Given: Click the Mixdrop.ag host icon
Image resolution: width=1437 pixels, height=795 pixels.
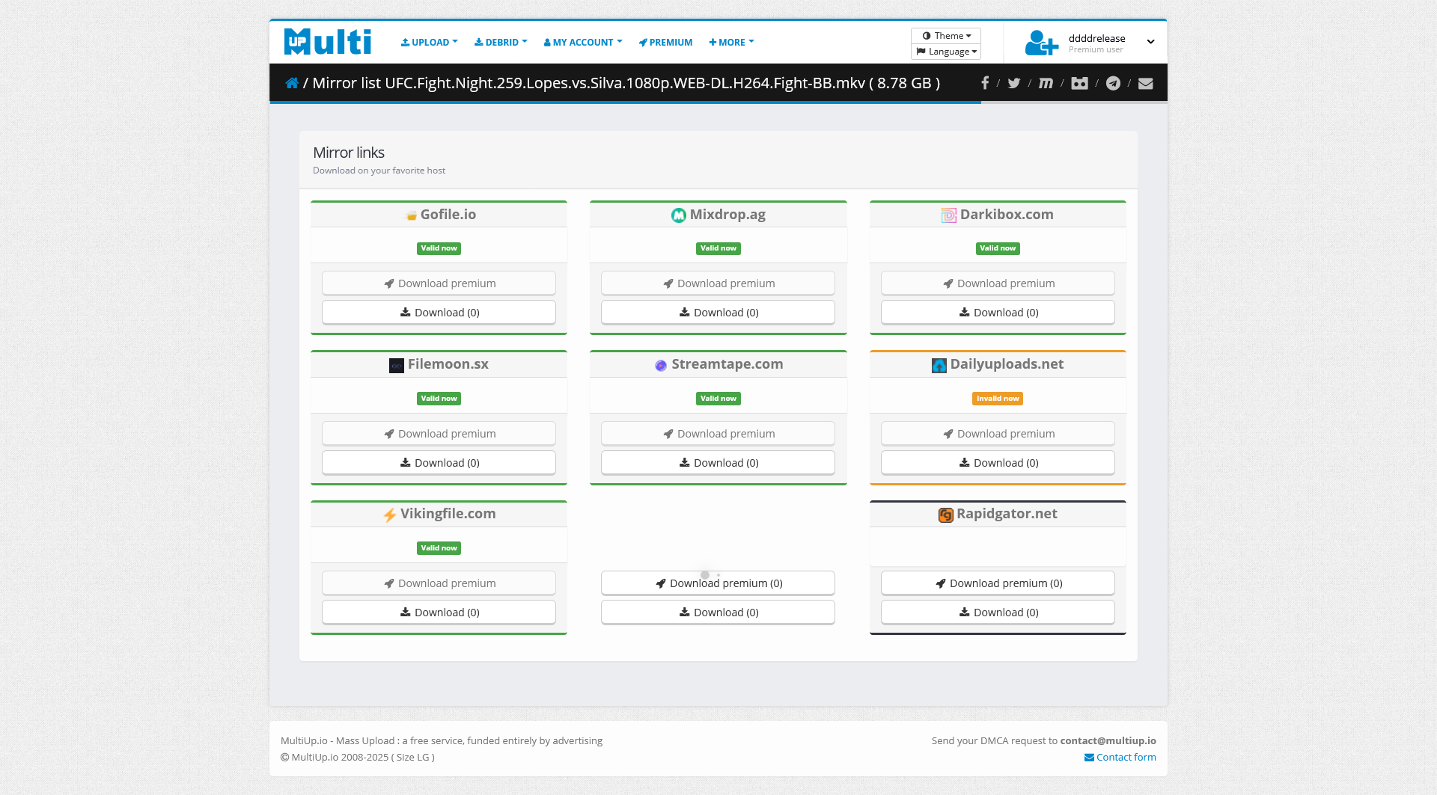Looking at the screenshot, I should [x=678, y=215].
